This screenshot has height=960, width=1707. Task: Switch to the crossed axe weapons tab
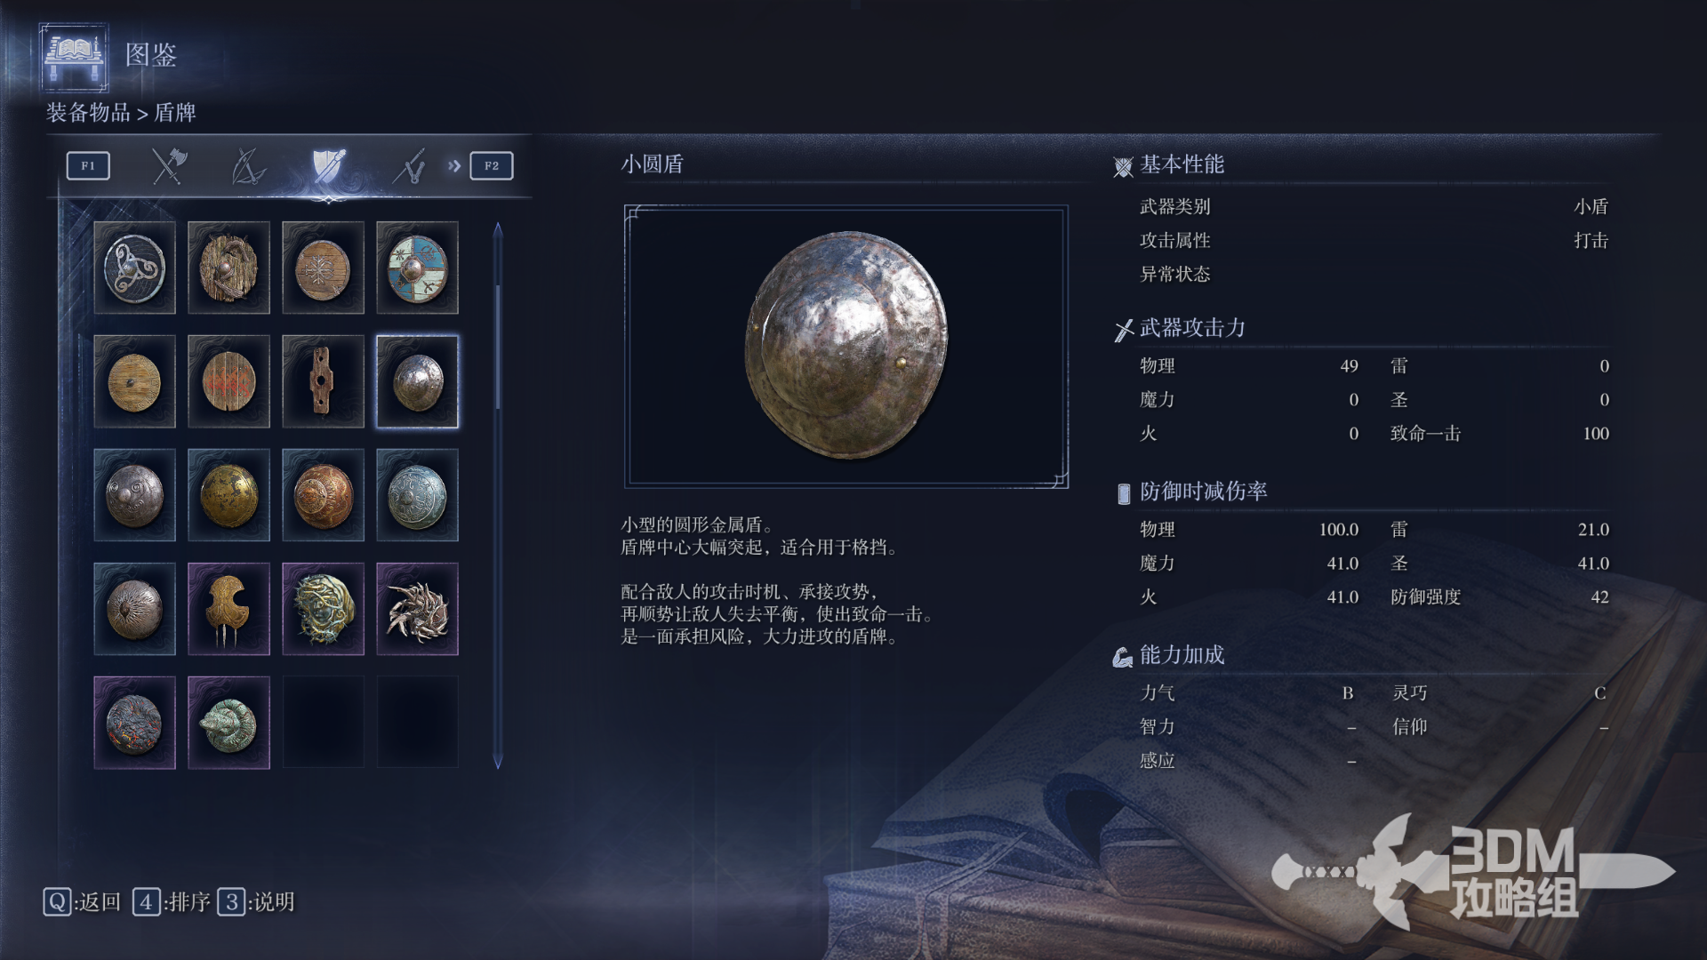tap(168, 166)
